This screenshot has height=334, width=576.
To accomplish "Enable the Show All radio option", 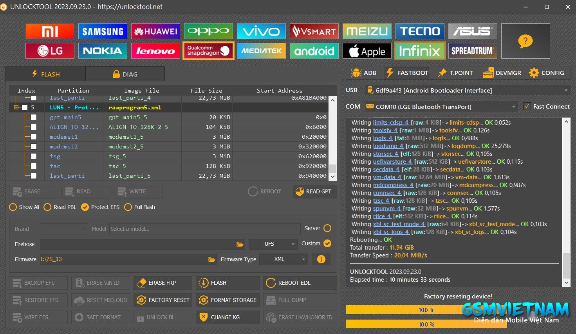I will tap(24, 207).
